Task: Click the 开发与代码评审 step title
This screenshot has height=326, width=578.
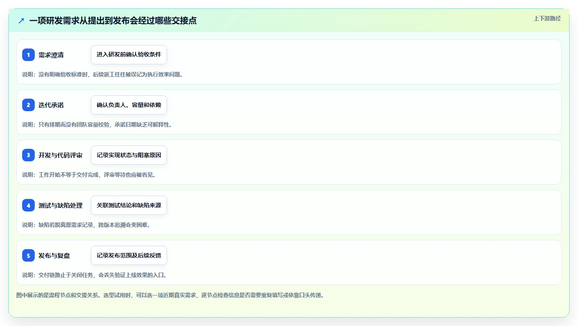Action: pos(60,155)
